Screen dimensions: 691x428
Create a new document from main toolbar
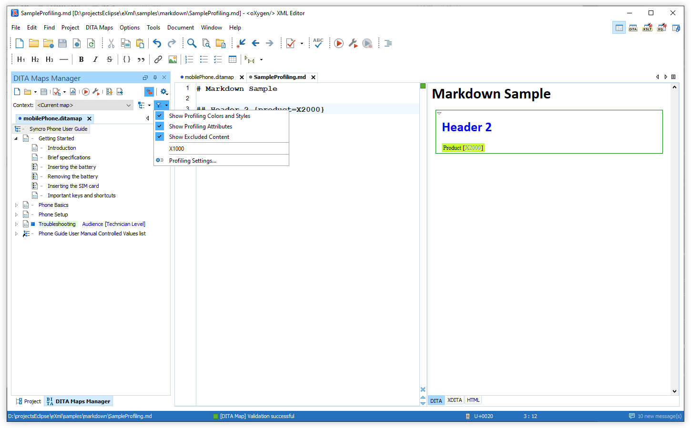20,43
